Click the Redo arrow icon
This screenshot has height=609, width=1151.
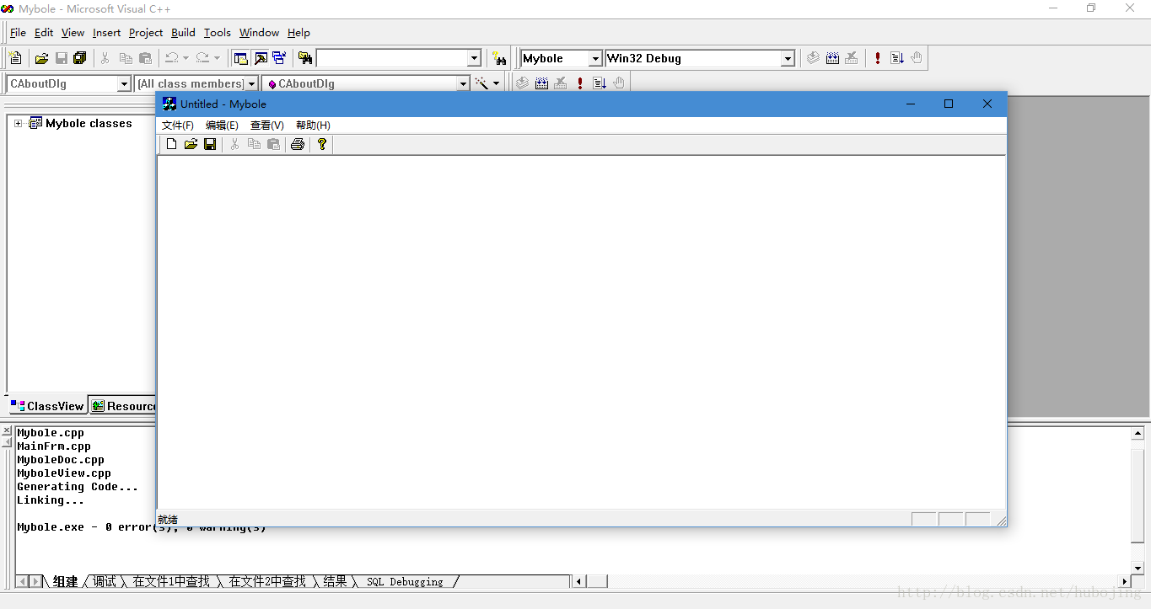pos(202,58)
